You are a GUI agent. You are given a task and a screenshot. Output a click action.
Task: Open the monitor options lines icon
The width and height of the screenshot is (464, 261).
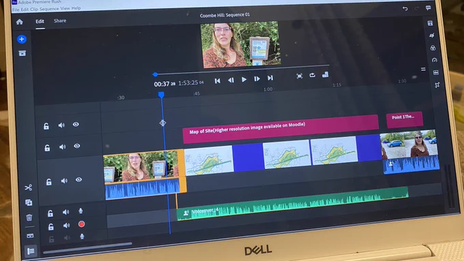[x=423, y=69]
